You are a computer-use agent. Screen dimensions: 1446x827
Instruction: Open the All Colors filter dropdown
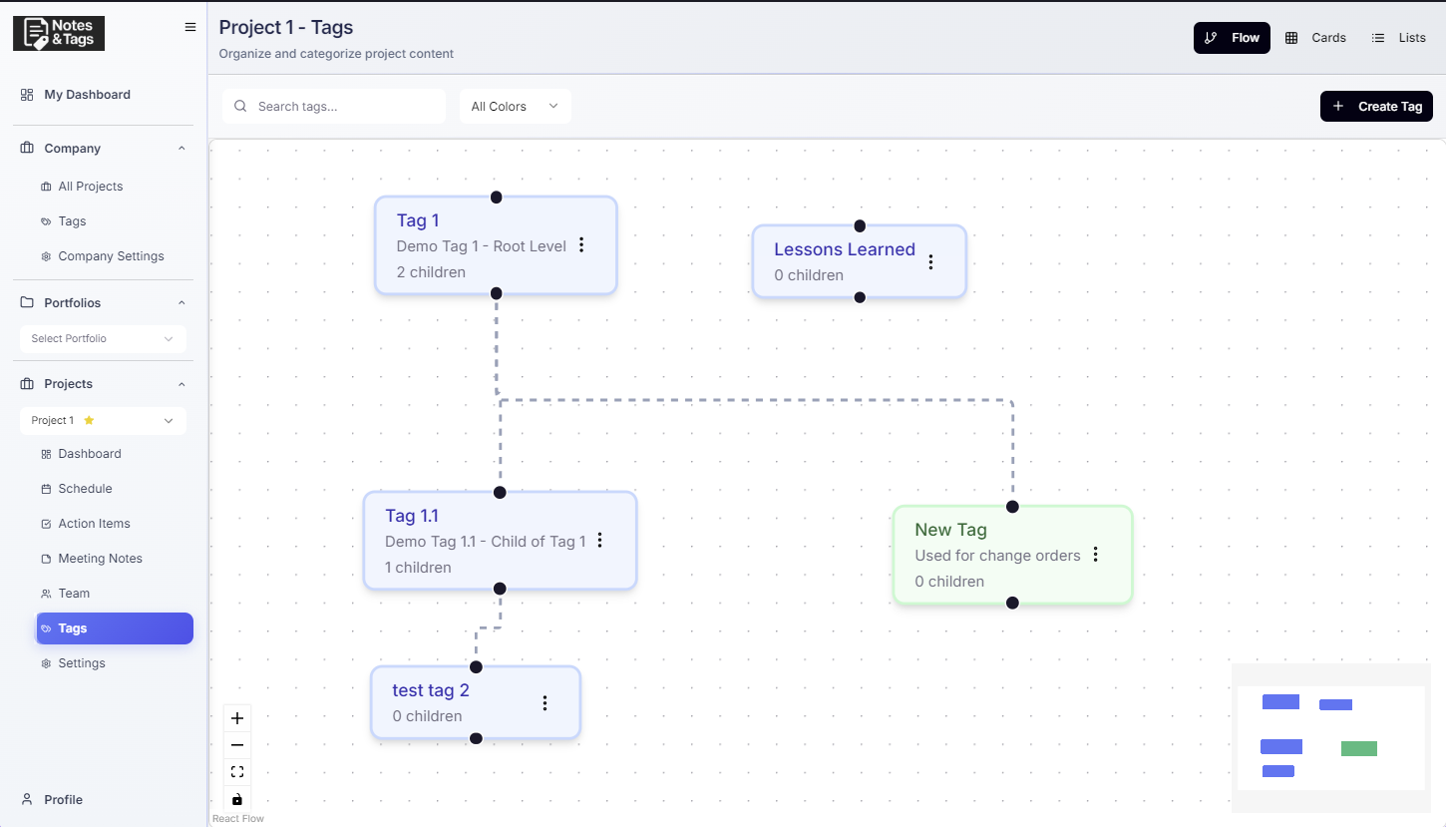pyautogui.click(x=515, y=106)
